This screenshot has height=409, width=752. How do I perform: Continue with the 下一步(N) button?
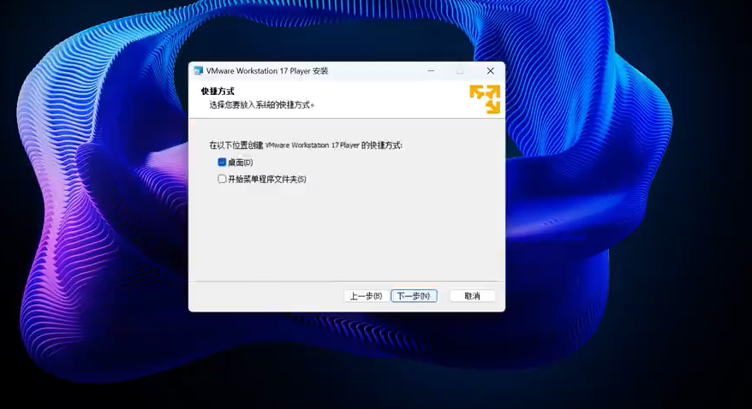tap(414, 296)
